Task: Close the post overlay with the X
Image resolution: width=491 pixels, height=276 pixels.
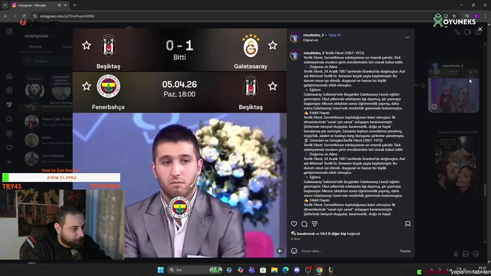Action: click(480, 29)
